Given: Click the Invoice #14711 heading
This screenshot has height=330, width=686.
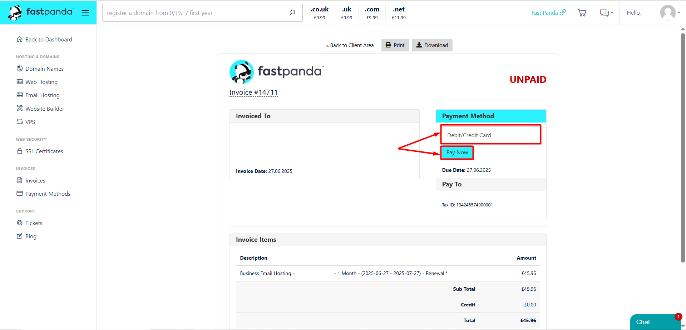Looking at the screenshot, I should click(x=253, y=92).
